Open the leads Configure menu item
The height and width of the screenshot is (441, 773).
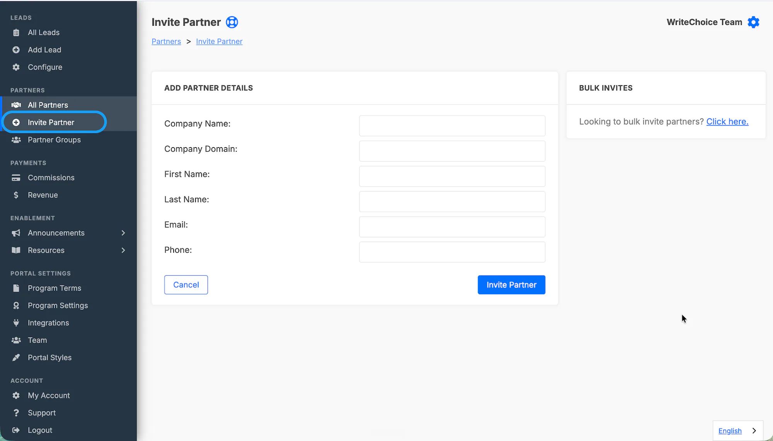pos(45,67)
